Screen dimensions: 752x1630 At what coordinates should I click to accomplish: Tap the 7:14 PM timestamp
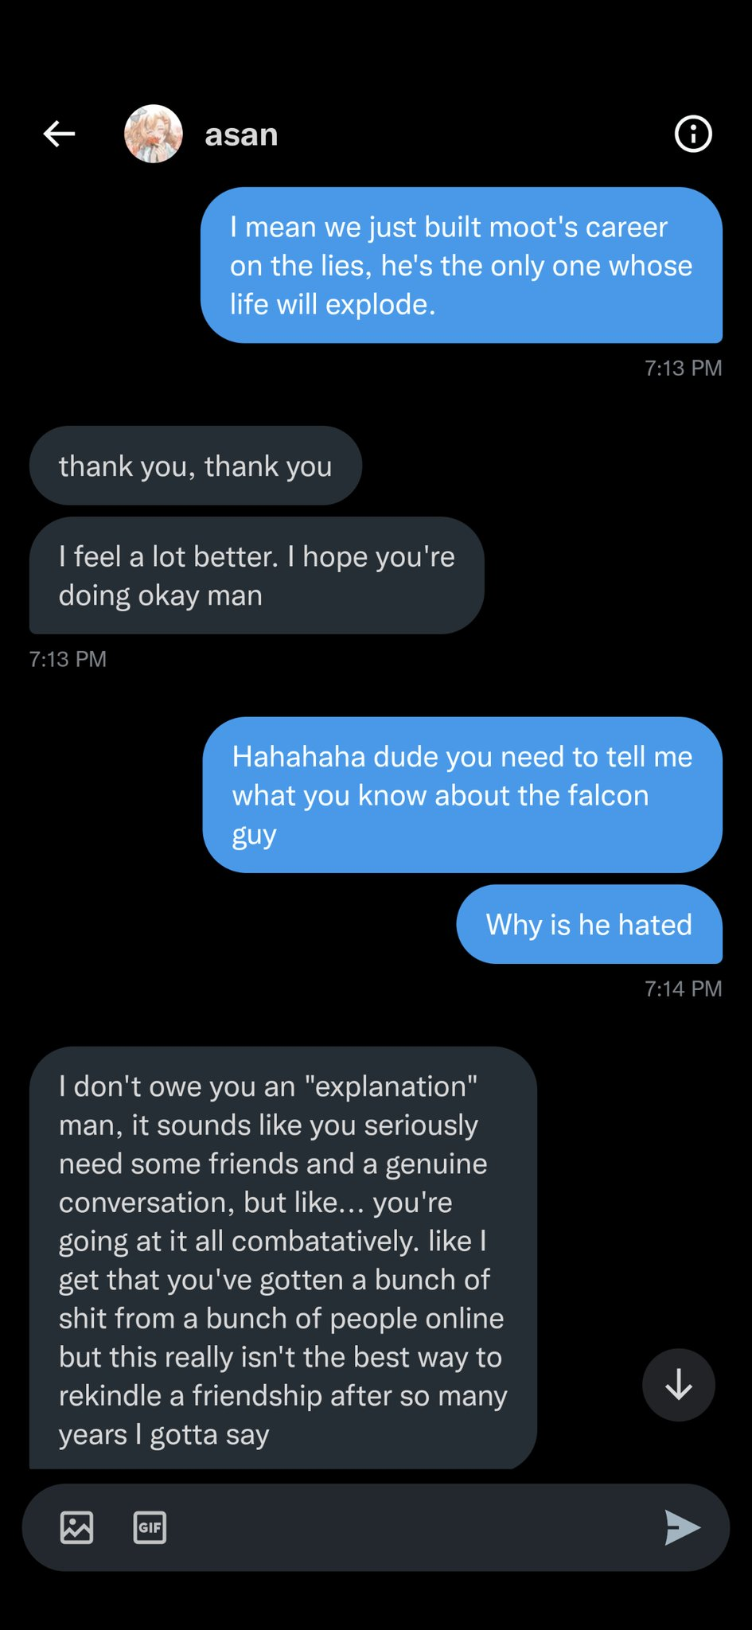(x=683, y=989)
